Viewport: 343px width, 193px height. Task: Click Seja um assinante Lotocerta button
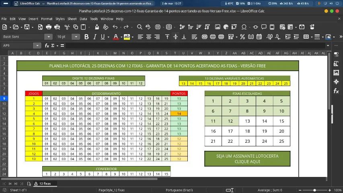click(x=247, y=159)
